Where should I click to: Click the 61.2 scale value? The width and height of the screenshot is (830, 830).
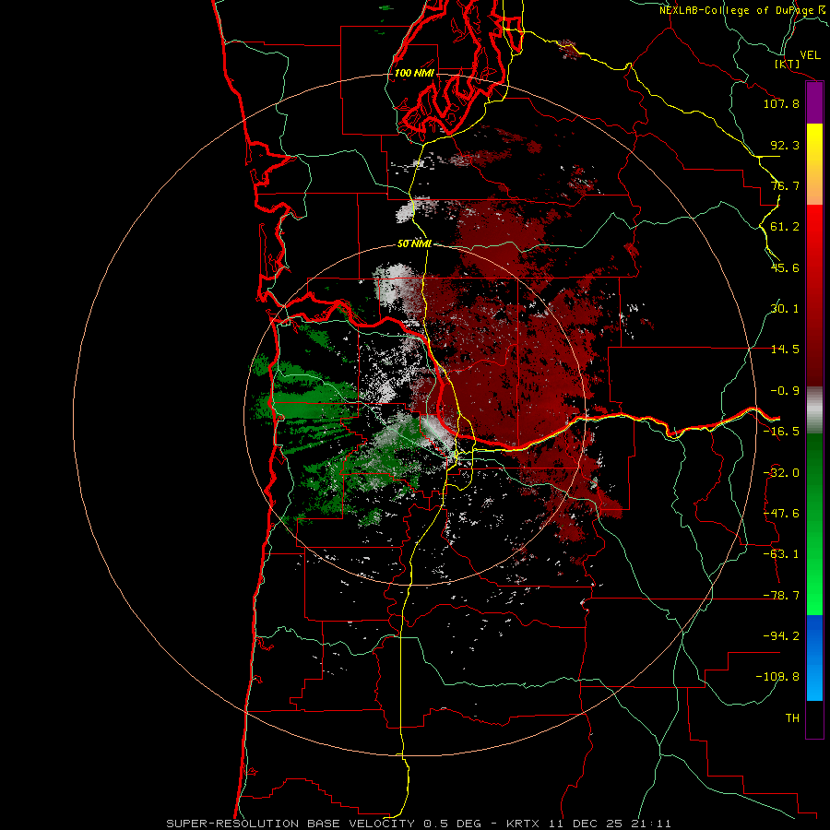[785, 227]
